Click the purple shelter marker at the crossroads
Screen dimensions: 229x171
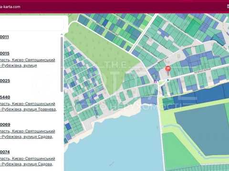(x=156, y=81)
